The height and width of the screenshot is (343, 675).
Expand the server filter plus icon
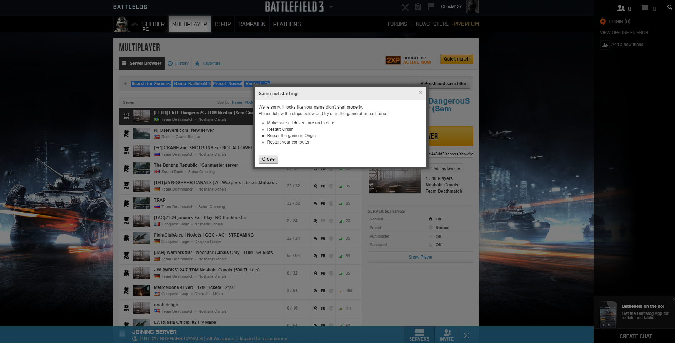(x=125, y=84)
